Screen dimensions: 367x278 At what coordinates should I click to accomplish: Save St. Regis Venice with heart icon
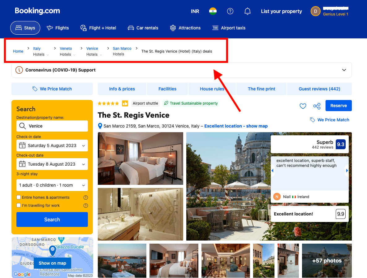tap(303, 106)
